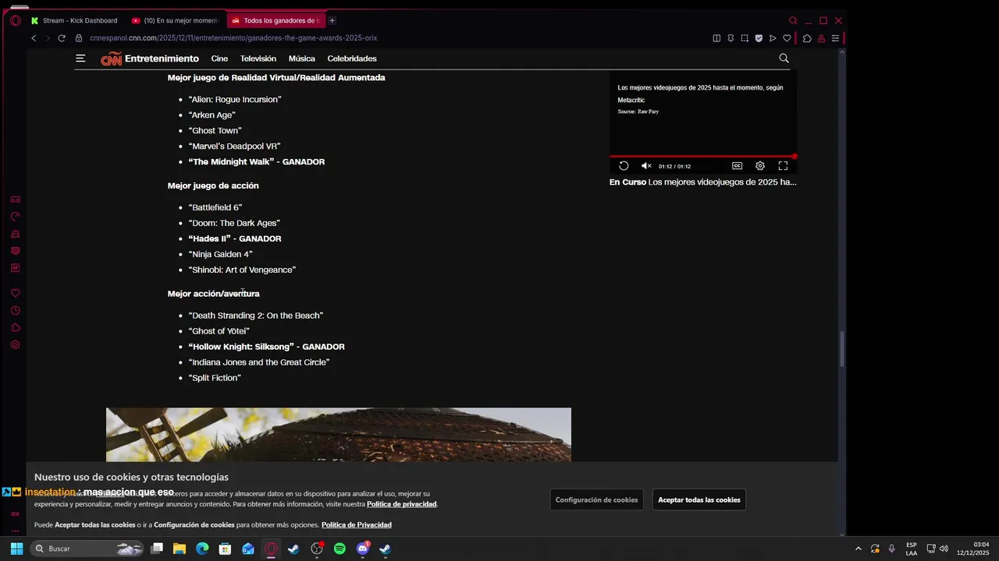Viewport: 999px width, 561px height.
Task: Open extensions cube in sidebar
Action: 15,327
